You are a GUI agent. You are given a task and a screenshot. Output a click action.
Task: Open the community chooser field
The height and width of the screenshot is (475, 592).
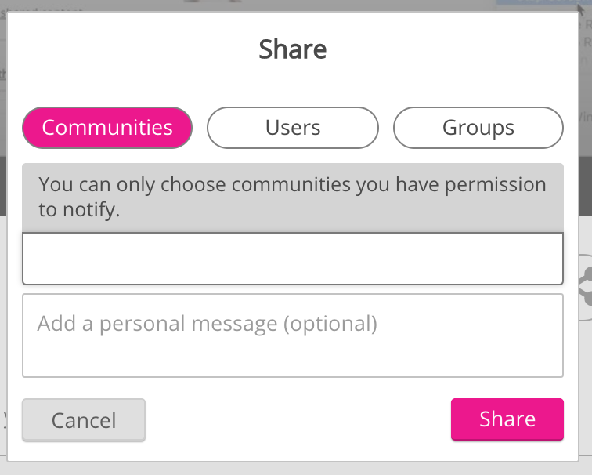[293, 259]
